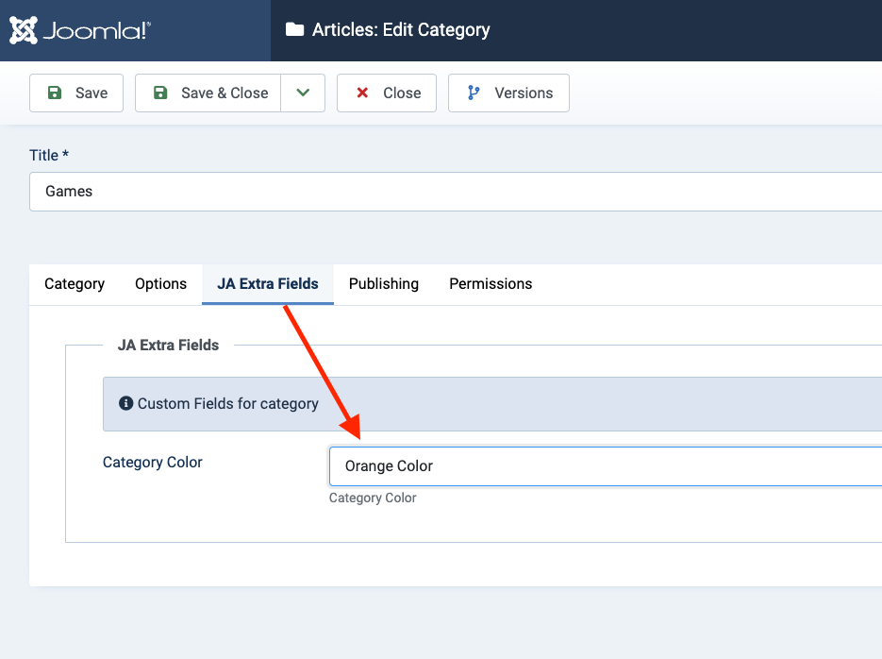The image size is (882, 659).
Task: Click the Category Color field label
Action: coord(153,462)
